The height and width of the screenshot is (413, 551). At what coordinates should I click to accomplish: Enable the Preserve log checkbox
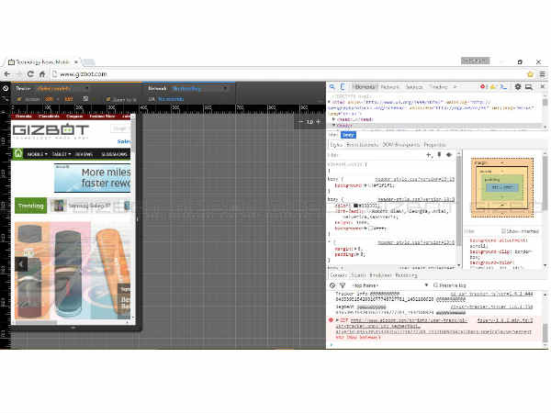435,285
